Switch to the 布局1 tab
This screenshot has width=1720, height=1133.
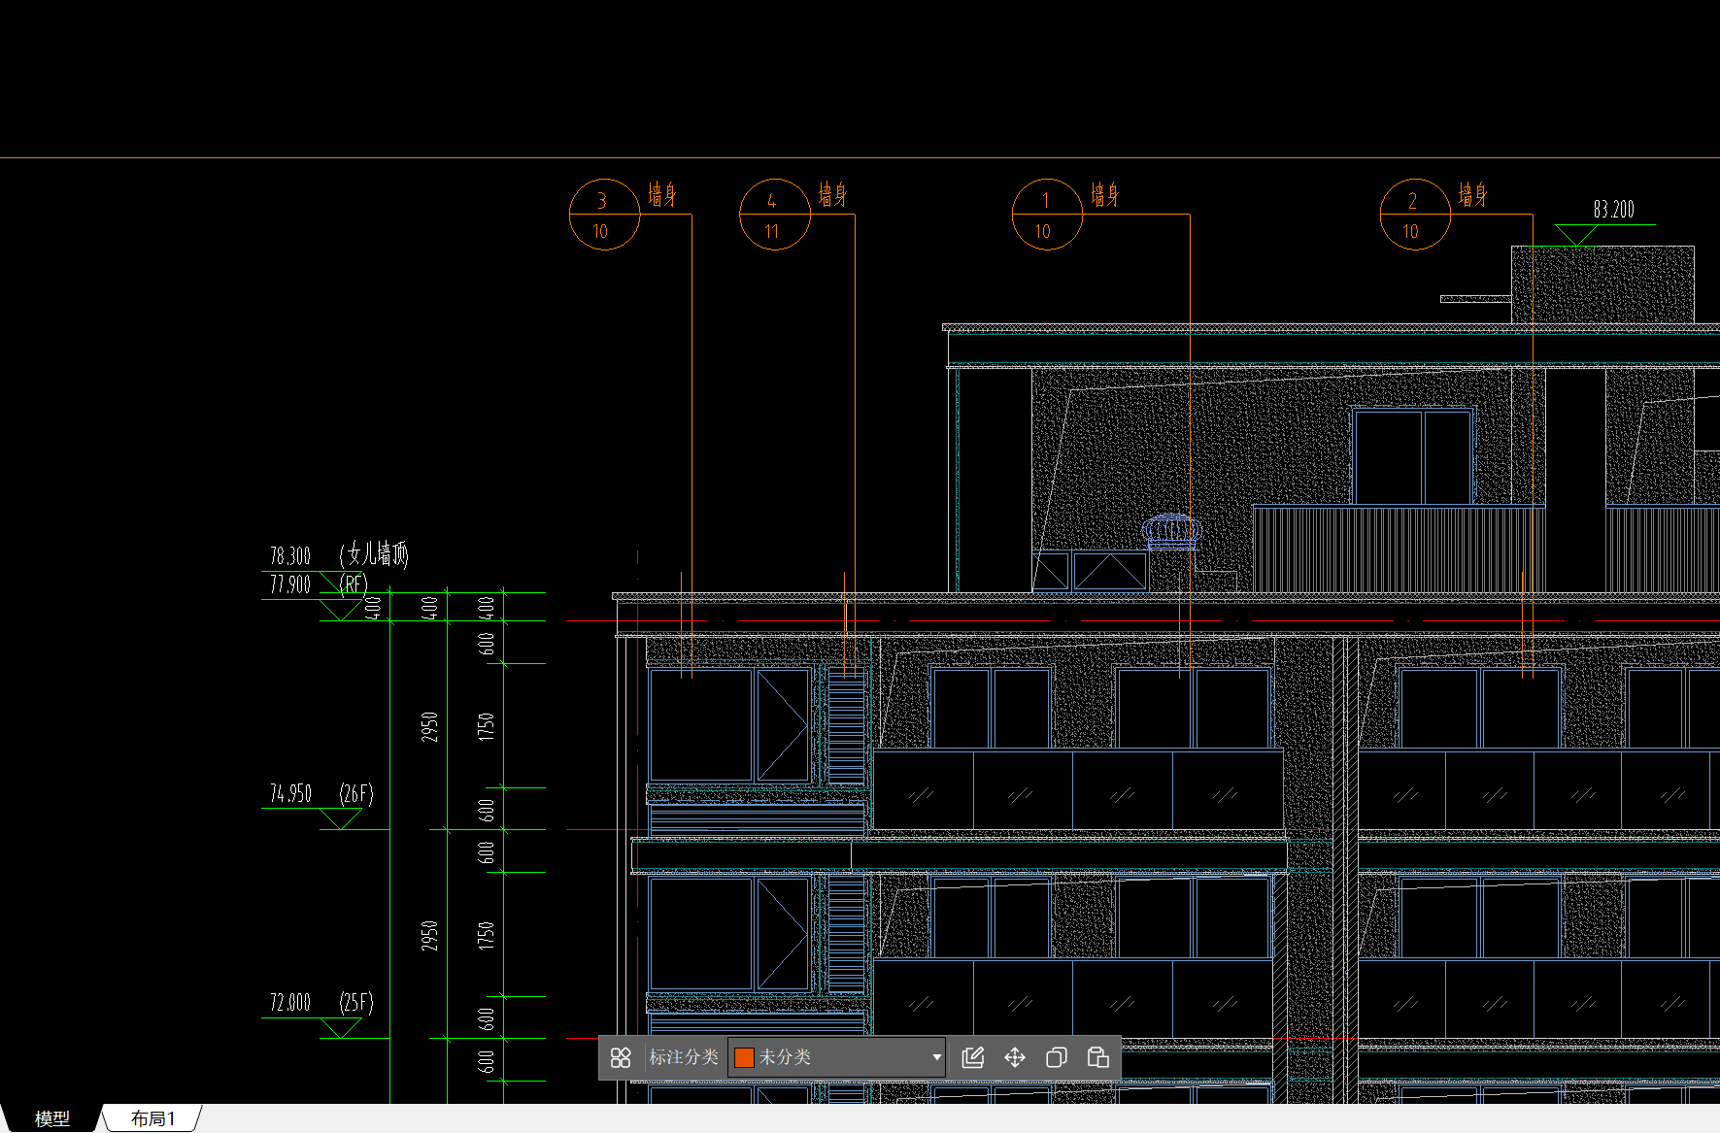click(153, 1118)
